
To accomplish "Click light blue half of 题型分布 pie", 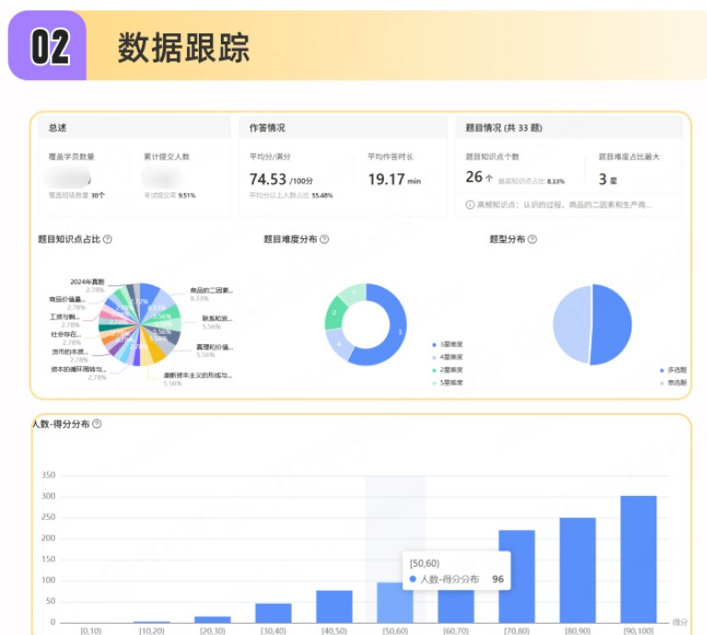I will (571, 324).
